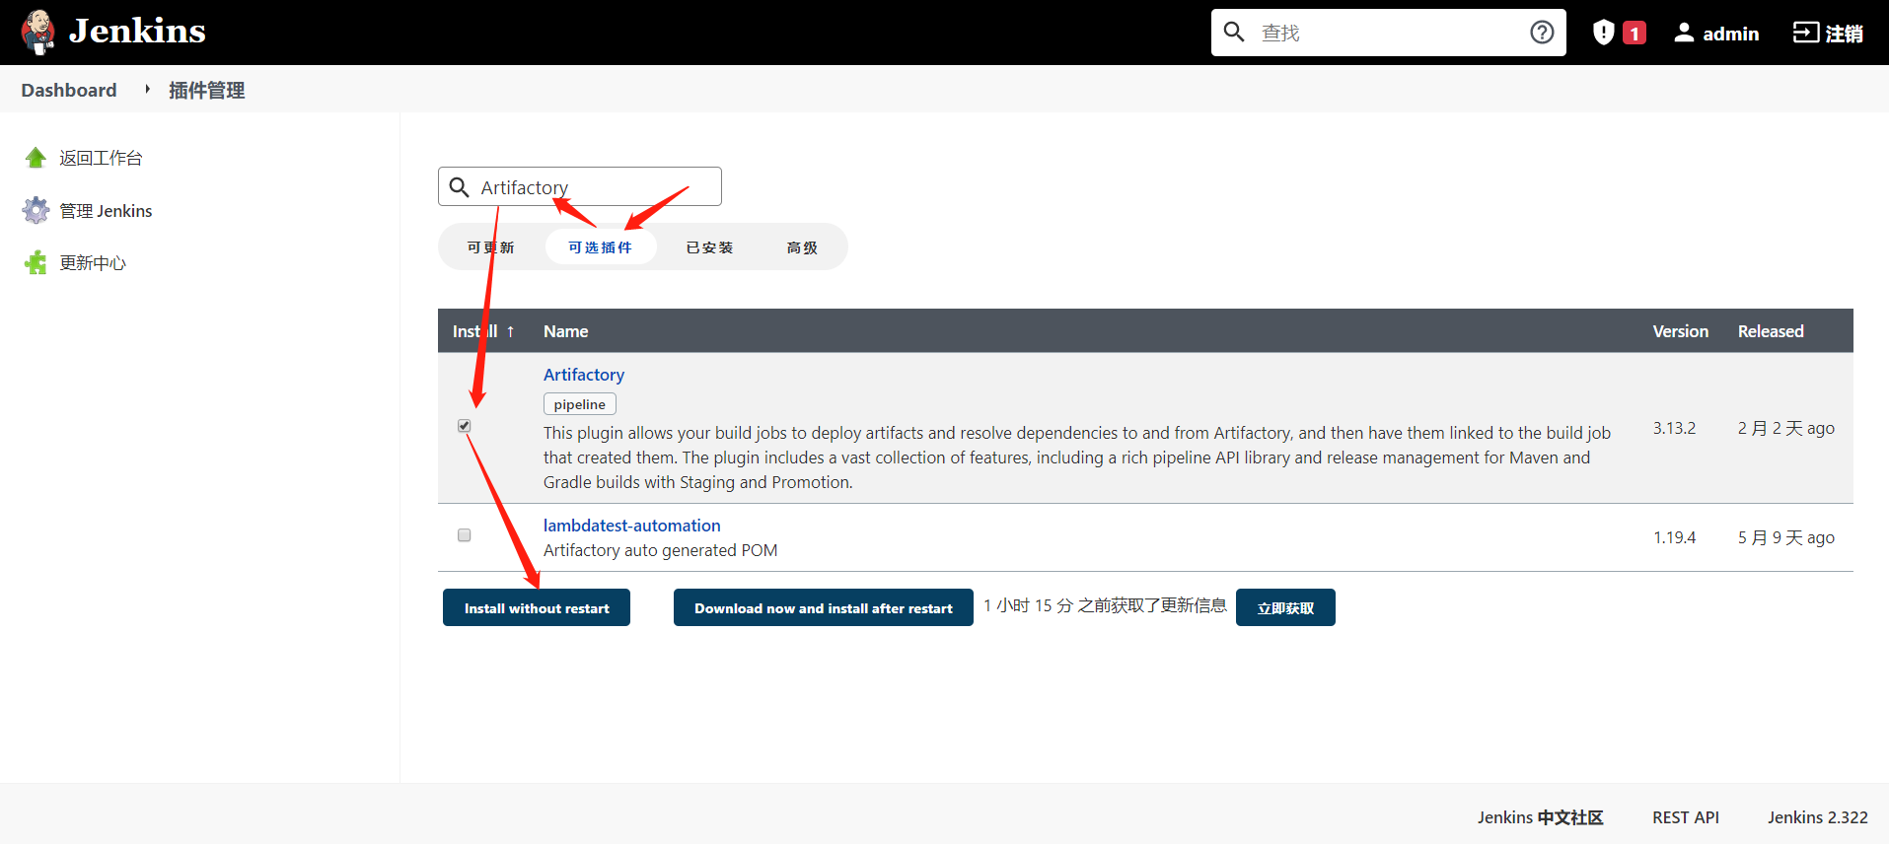Click the 立即获取 check-now button

(x=1285, y=607)
